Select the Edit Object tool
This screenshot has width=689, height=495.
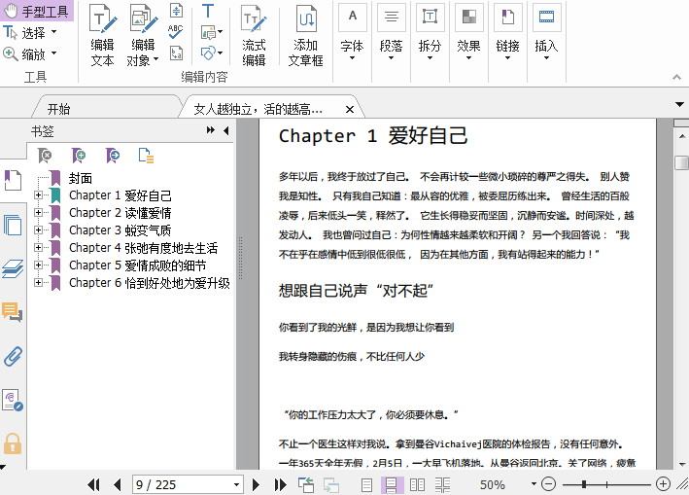[142, 36]
